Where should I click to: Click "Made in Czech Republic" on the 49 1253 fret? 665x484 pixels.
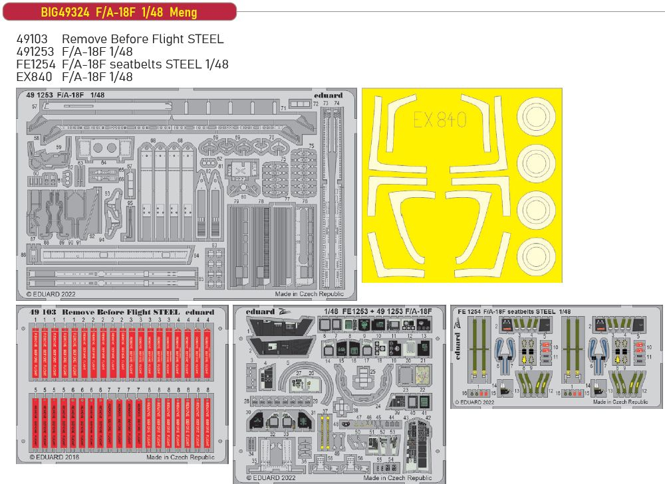pyautogui.click(x=309, y=294)
